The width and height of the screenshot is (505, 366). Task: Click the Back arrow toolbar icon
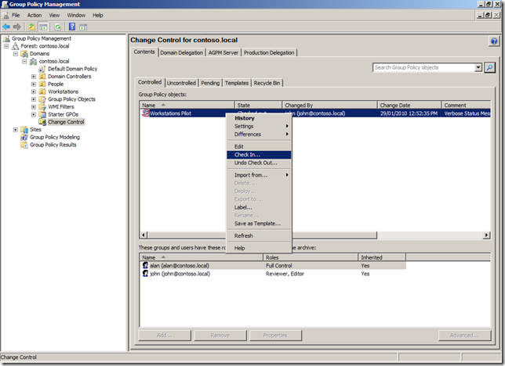tap(7, 27)
